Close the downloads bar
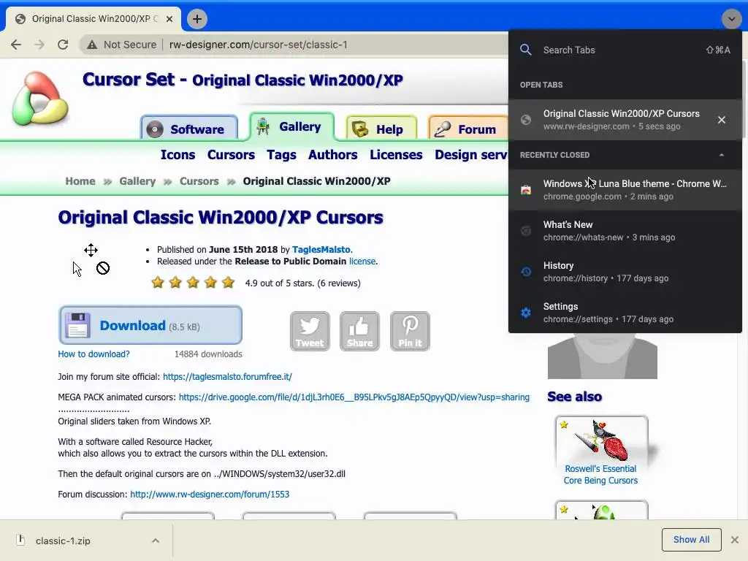 [735, 540]
